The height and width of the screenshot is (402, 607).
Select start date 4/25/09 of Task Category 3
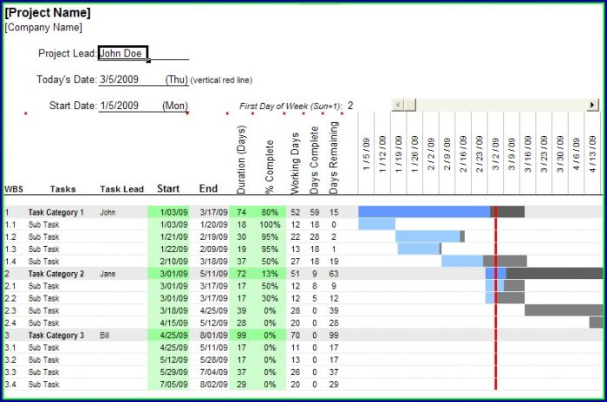pyautogui.click(x=173, y=335)
